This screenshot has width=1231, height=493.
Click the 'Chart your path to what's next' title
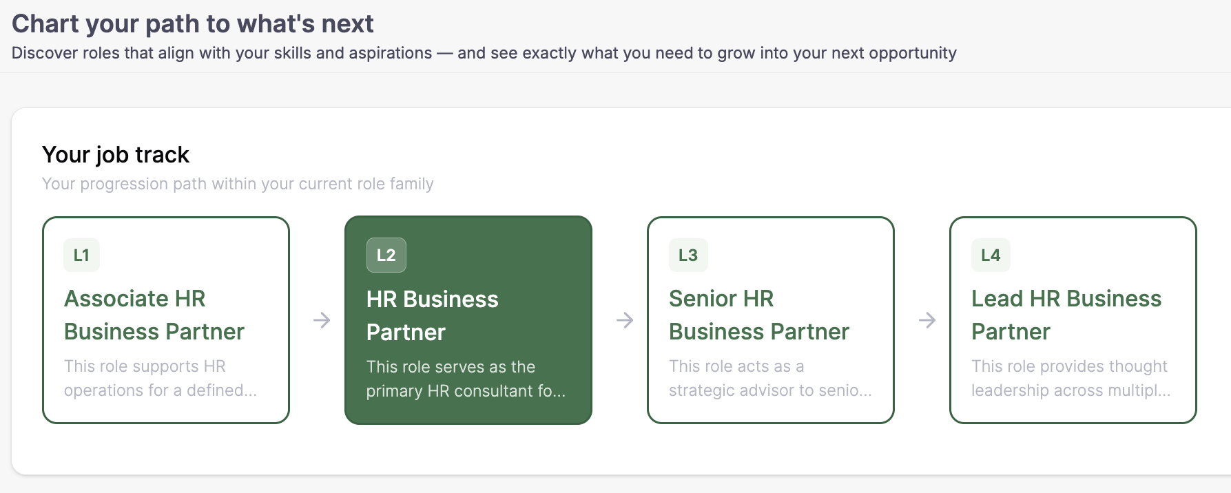(x=193, y=24)
